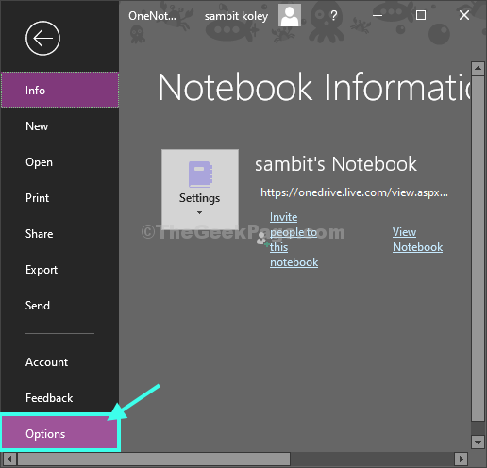Maximize the OneNote window

pyautogui.click(x=421, y=15)
